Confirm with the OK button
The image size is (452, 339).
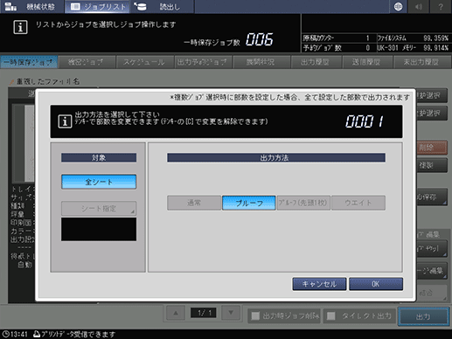coord(376,284)
